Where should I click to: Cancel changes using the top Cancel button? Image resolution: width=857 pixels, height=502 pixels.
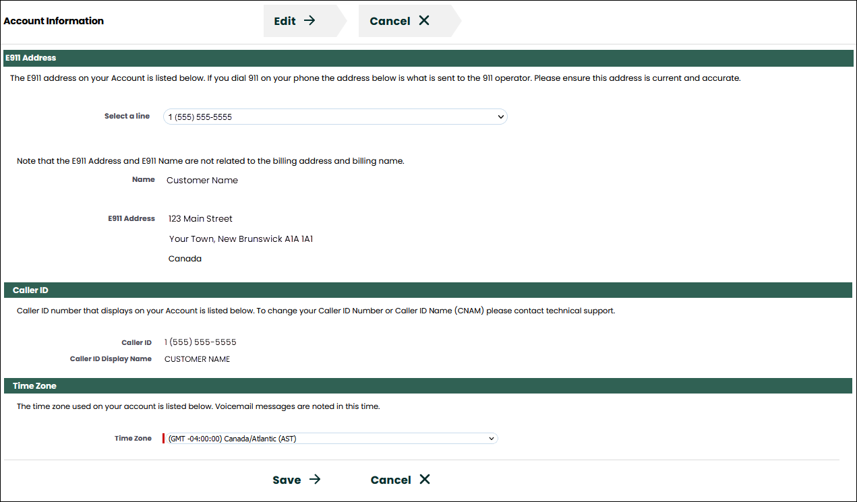390,21
